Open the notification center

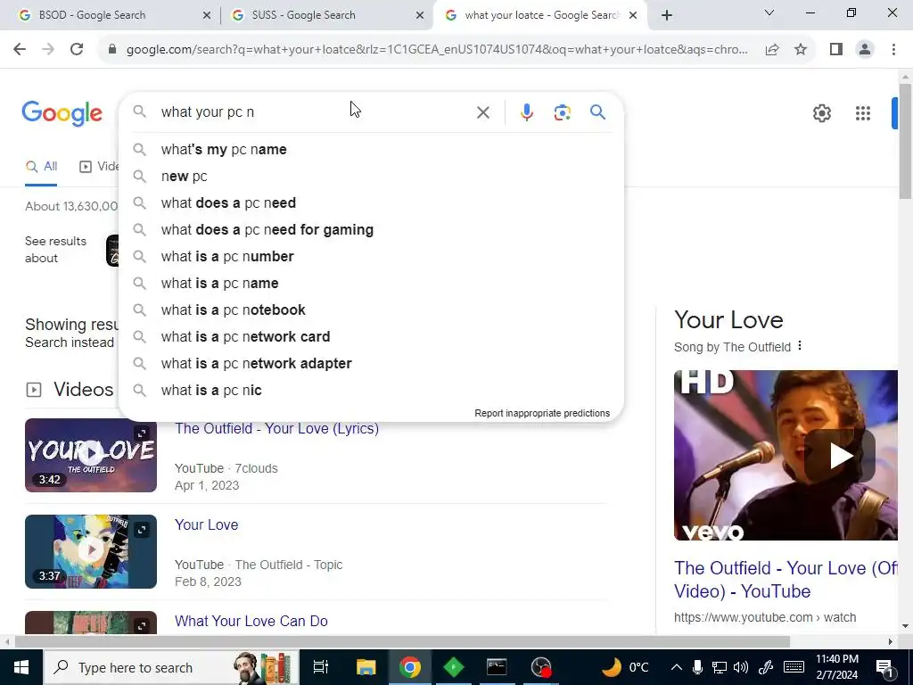885,667
